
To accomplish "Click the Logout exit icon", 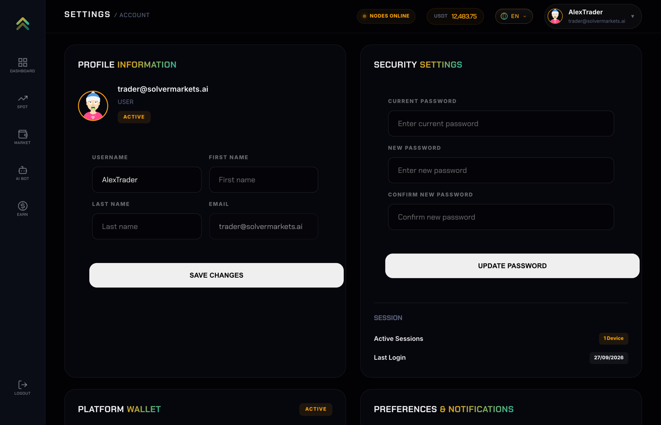I will point(23,385).
